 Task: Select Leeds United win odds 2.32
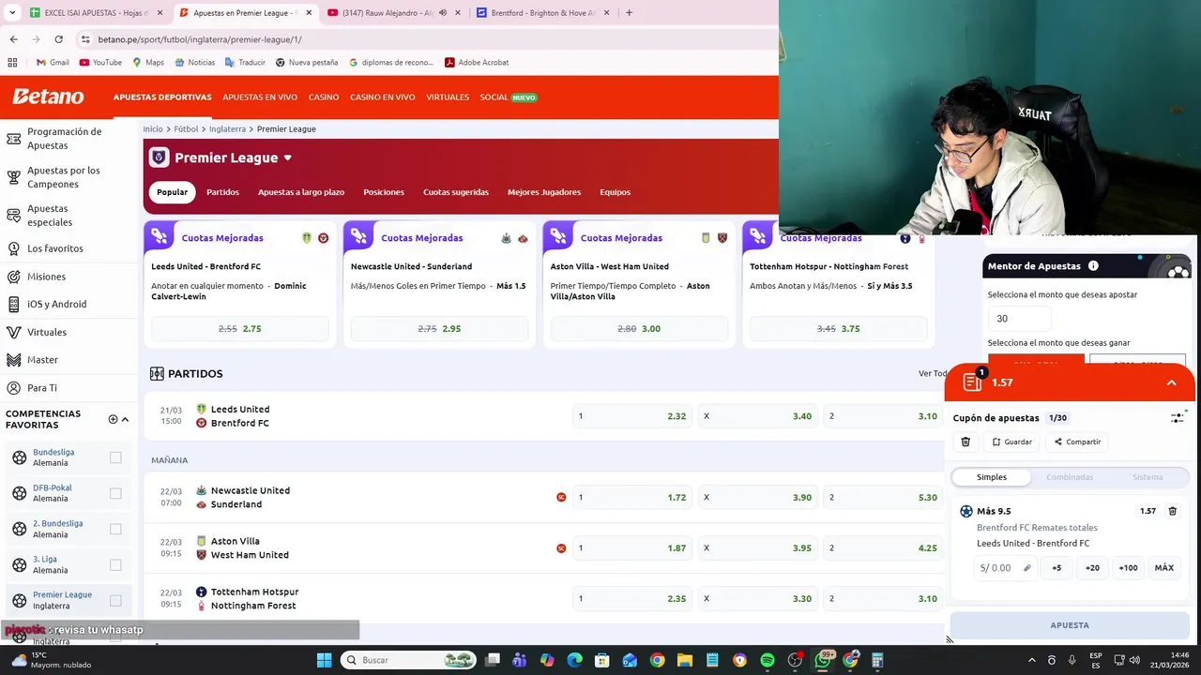[x=632, y=416]
